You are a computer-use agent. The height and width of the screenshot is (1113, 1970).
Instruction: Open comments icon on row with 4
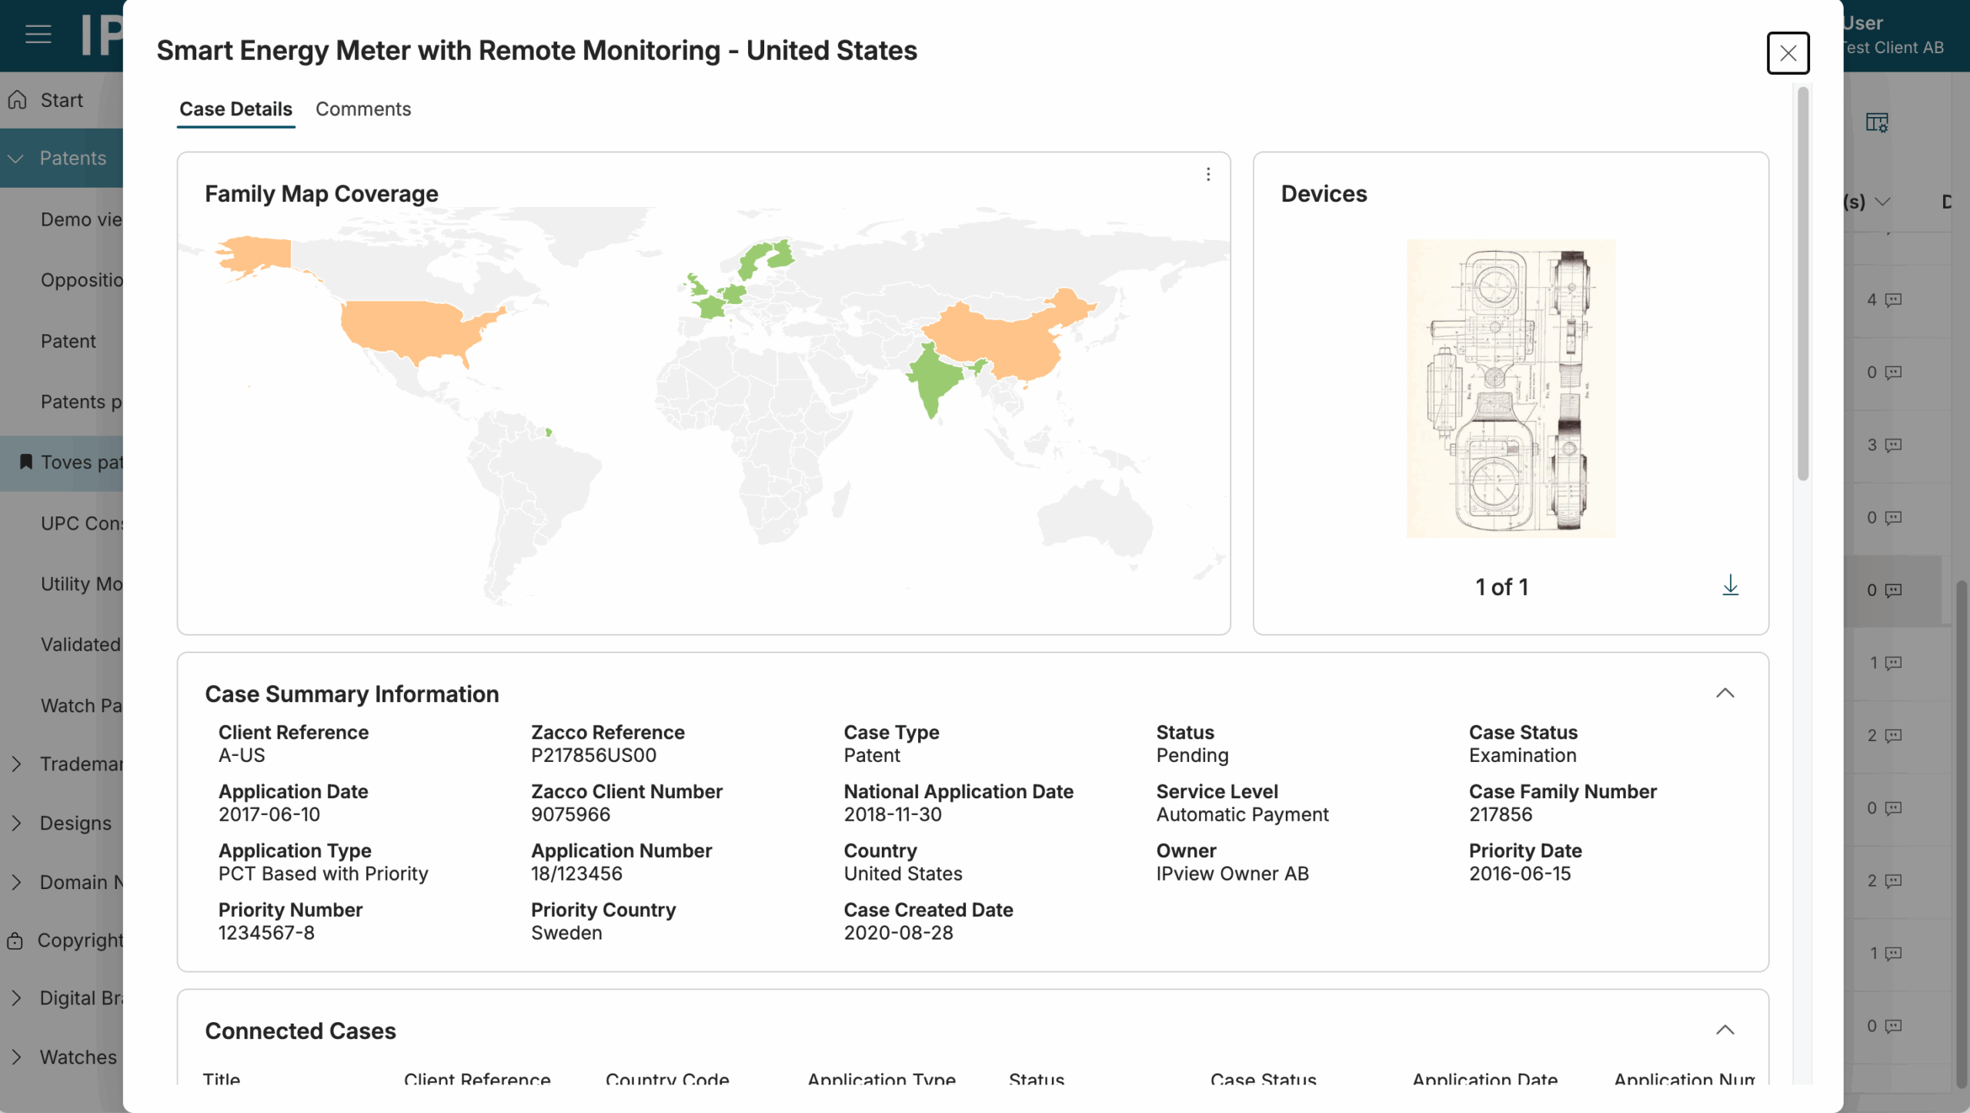tap(1893, 299)
